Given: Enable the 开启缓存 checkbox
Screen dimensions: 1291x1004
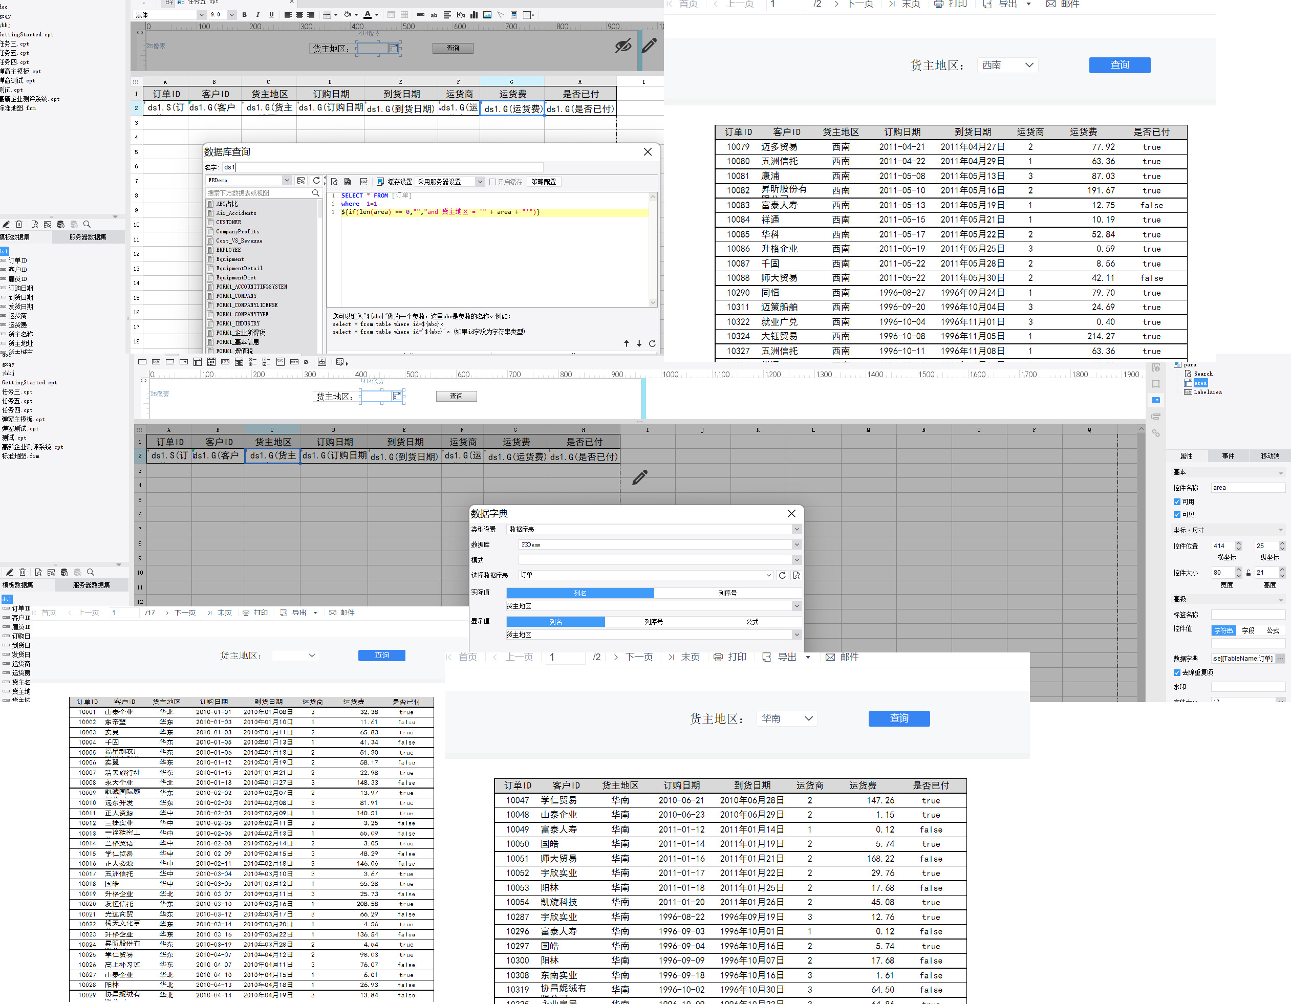Looking at the screenshot, I should click(492, 182).
